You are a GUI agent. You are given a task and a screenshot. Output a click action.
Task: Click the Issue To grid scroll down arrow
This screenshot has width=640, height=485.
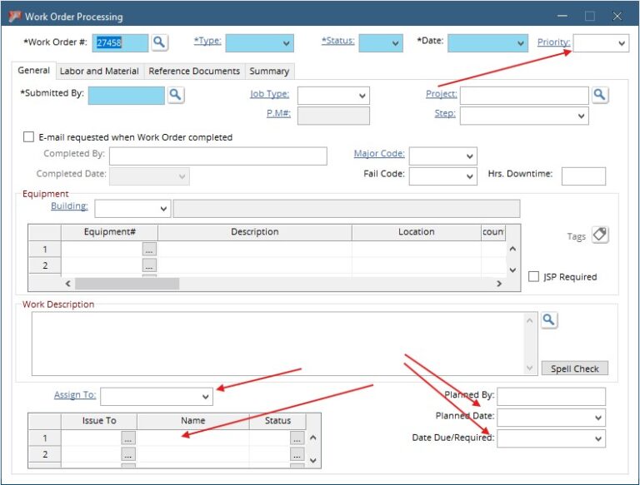(x=313, y=461)
